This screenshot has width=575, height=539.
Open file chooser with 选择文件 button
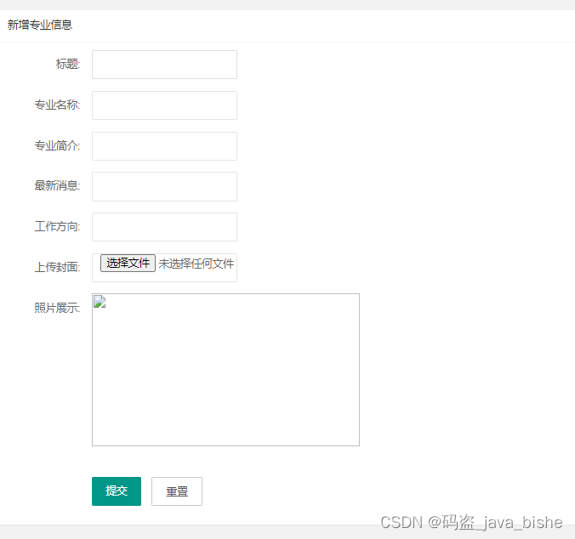[x=128, y=263]
